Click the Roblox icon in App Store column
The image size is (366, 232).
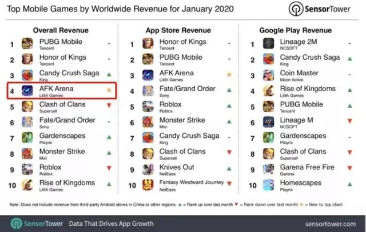pos(147,107)
